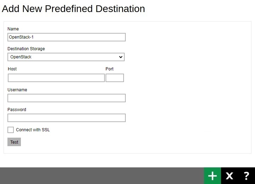Screen dimensions: 255x184
Task: Click the arrow on the OpenStack selector
Action: (121, 57)
